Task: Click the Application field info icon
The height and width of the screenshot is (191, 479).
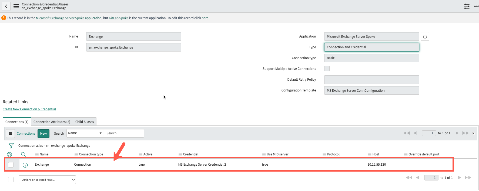Action: [x=425, y=37]
